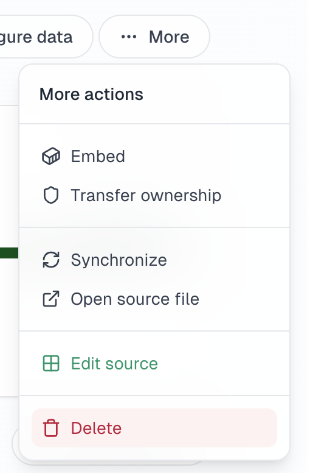Viewport: 310px width, 473px height.
Task: Click the blank page area right of More
Action: [258, 37]
